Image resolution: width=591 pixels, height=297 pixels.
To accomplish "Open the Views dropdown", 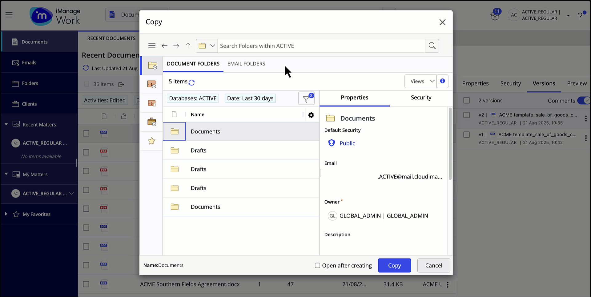I will [420, 81].
